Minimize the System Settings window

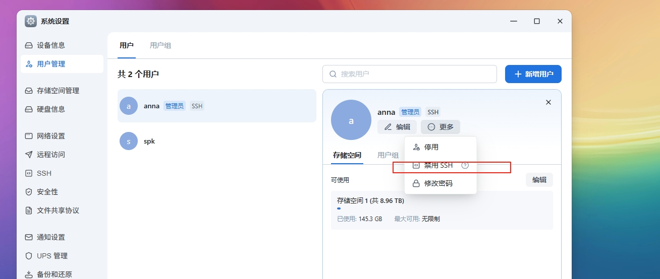point(514,21)
